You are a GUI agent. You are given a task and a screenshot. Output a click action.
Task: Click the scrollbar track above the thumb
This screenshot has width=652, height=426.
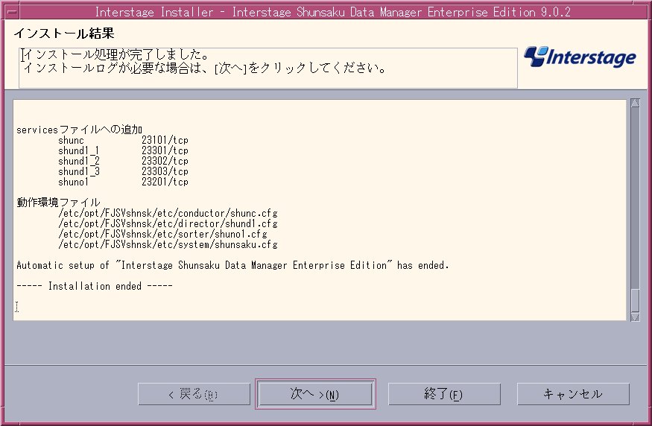(x=635, y=197)
